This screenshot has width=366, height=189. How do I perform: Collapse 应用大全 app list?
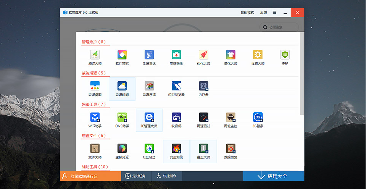pyautogui.click(x=274, y=176)
